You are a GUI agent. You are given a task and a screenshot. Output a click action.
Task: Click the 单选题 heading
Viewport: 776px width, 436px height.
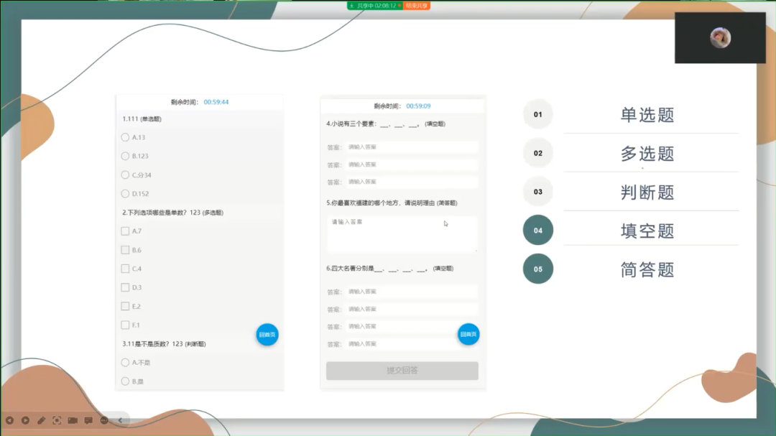pos(647,115)
